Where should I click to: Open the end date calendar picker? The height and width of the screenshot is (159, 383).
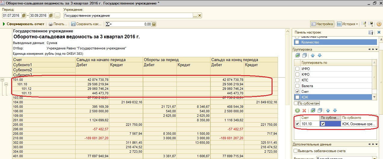coord(51,16)
